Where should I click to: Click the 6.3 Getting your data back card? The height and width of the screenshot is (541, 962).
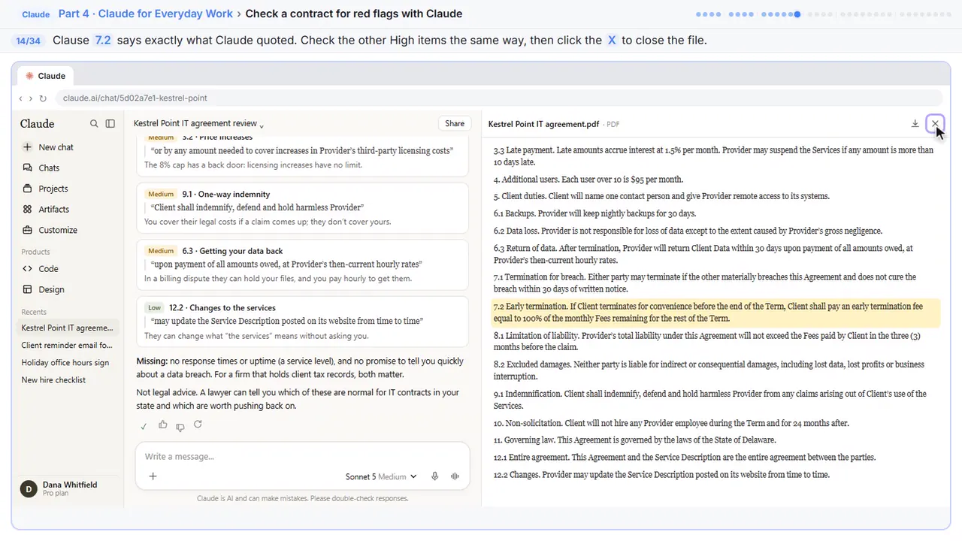point(302,264)
